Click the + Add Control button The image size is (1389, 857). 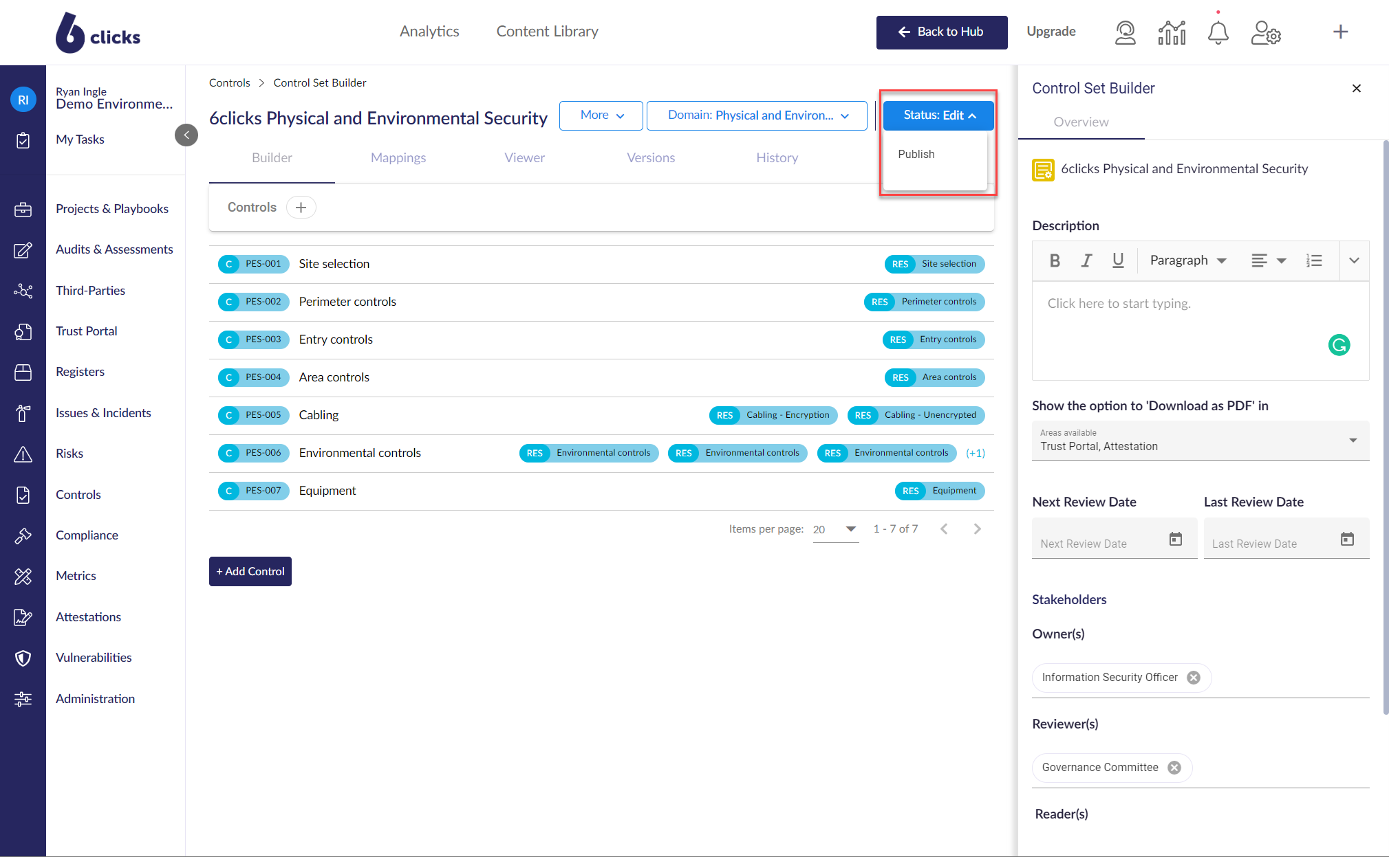[250, 572]
